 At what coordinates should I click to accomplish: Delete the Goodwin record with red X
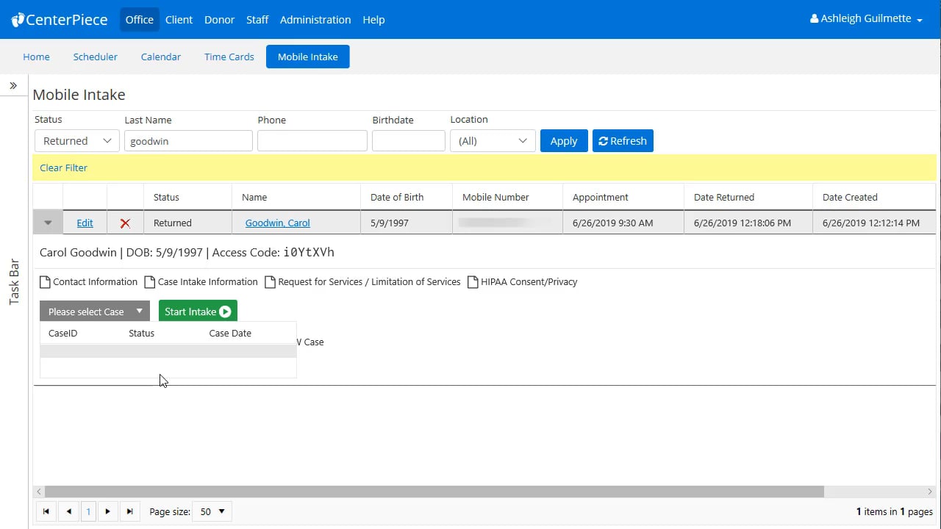click(x=125, y=223)
